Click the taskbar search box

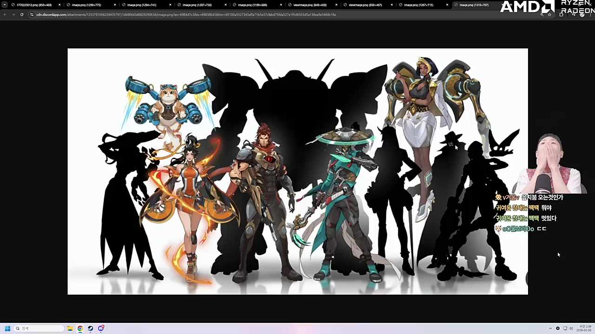[40, 328]
